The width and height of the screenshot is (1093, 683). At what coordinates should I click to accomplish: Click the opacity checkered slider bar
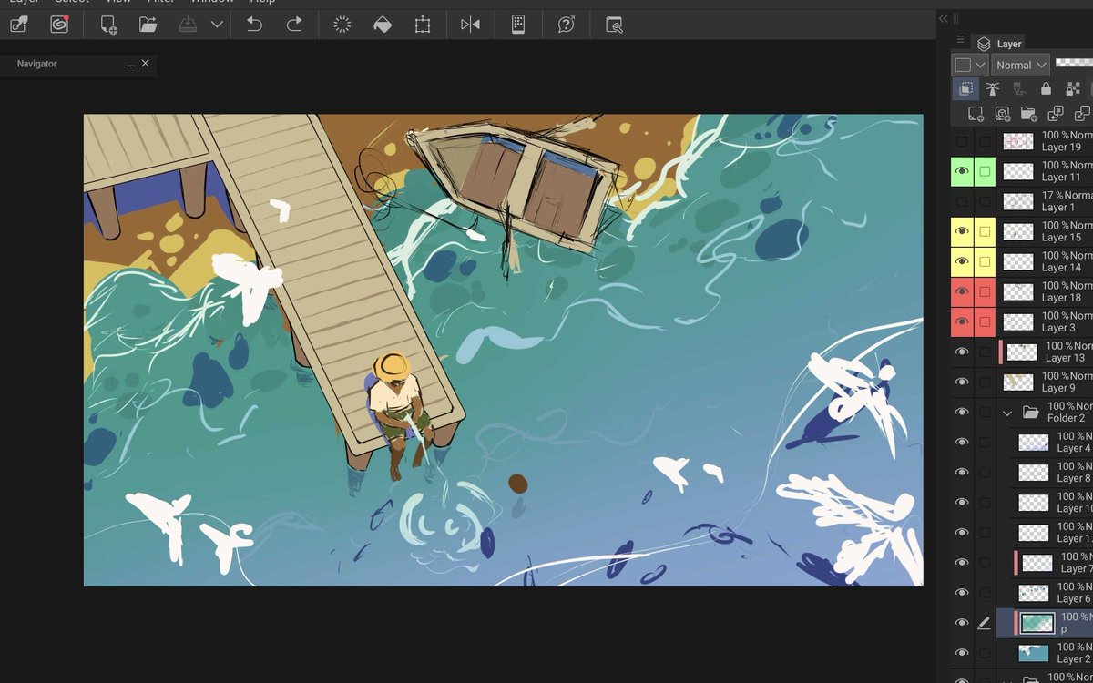tap(1074, 65)
